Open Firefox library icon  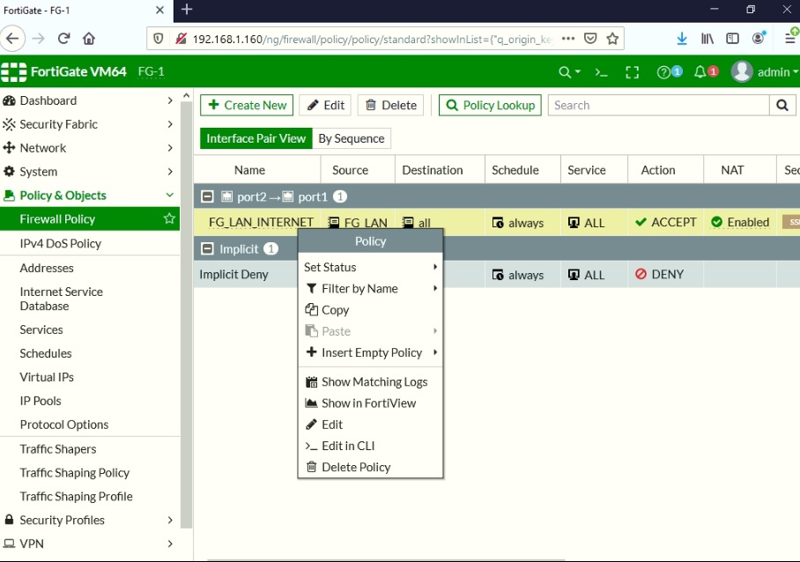click(x=707, y=39)
